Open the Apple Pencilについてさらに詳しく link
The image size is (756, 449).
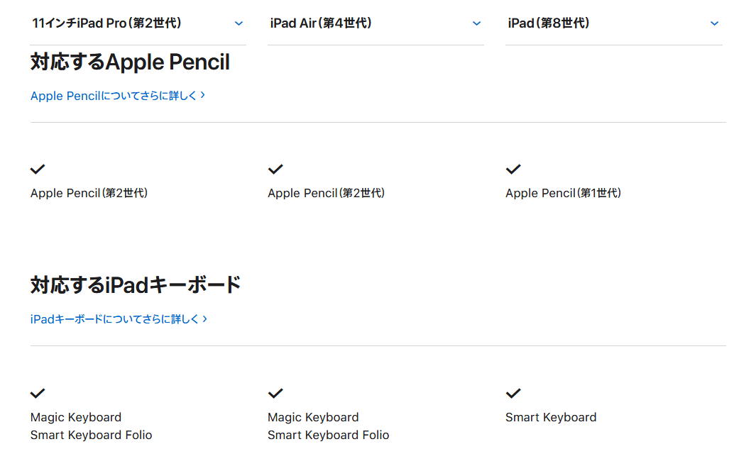click(118, 95)
